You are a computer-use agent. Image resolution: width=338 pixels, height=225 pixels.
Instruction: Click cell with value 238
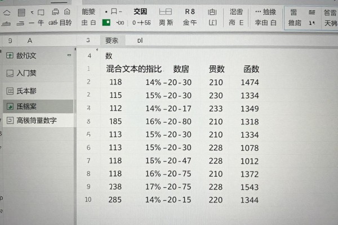pyautogui.click(x=115, y=187)
